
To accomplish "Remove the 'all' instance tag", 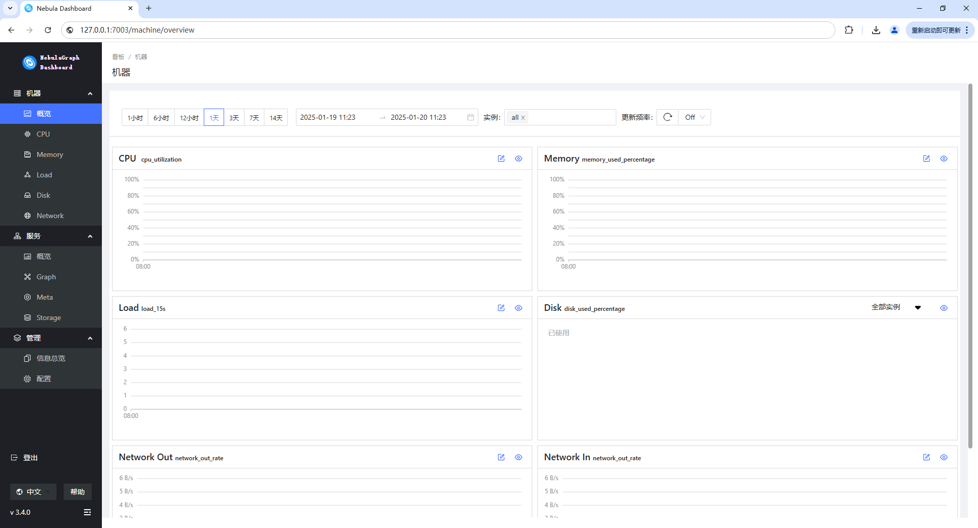I will pos(523,118).
